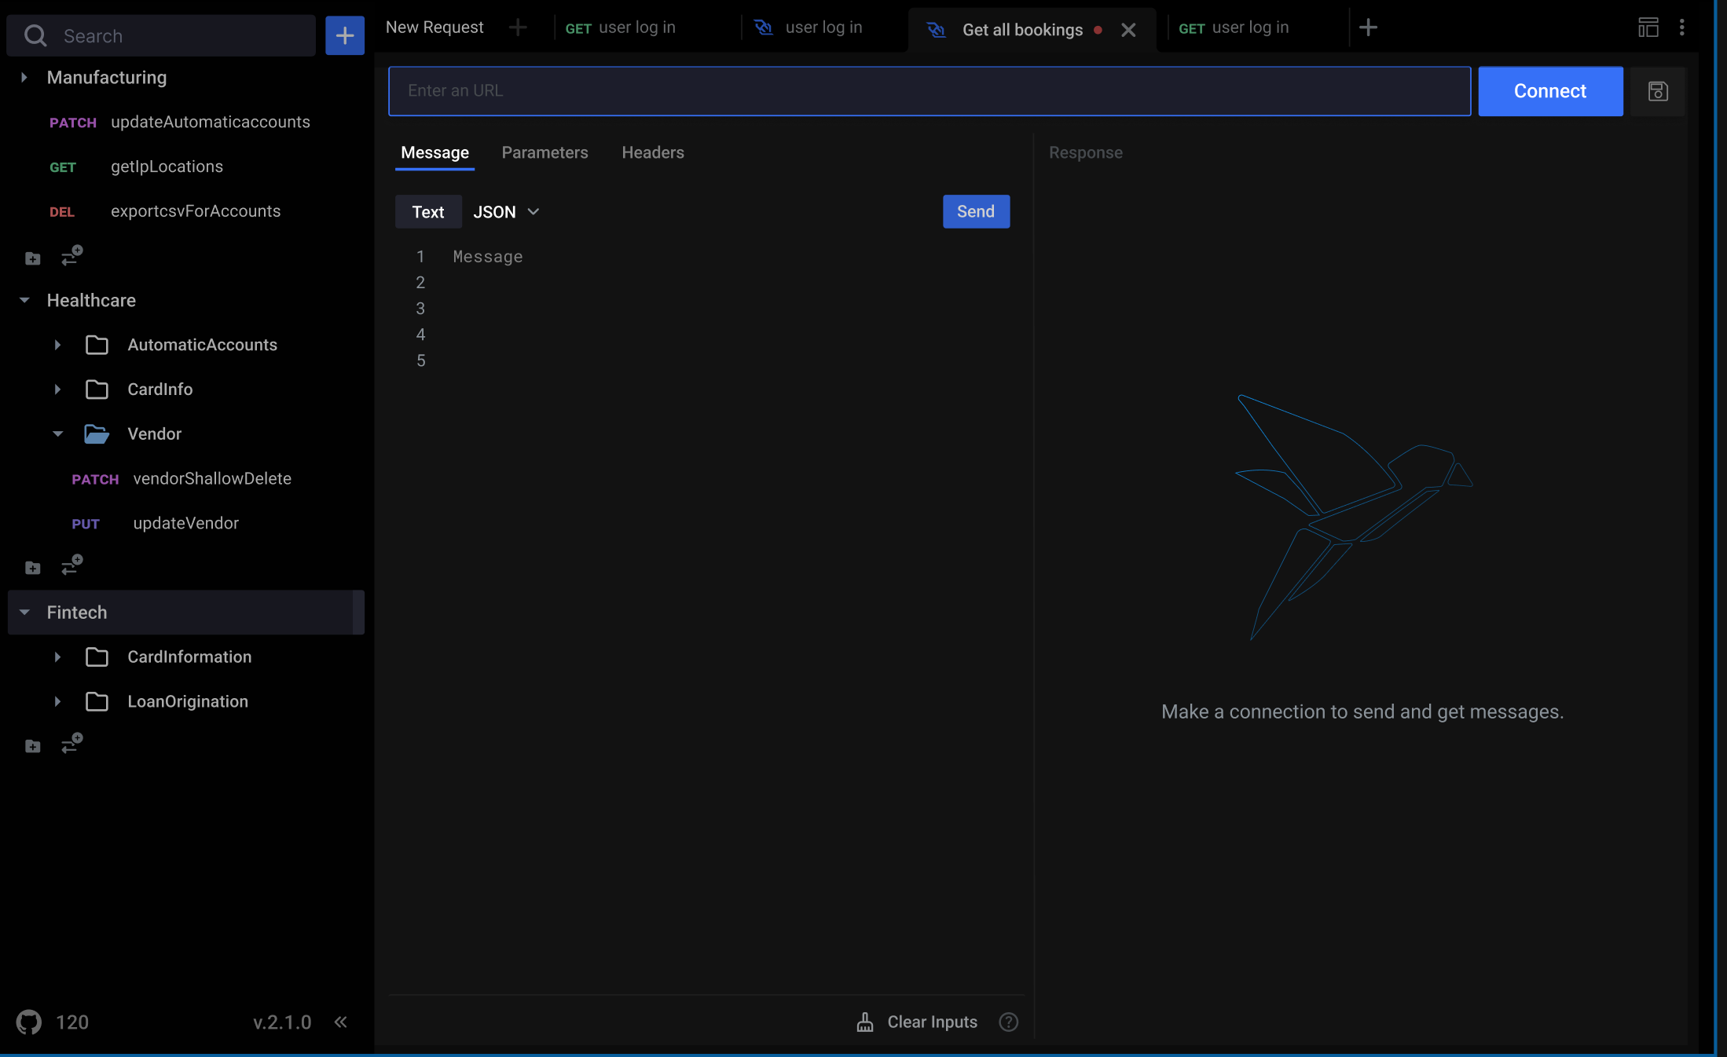Click the environment switcher icon in Manufacturing
Image resolution: width=1727 pixels, height=1057 pixels.
[71, 255]
